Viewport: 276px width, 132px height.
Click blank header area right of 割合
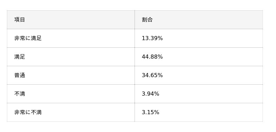(x=208, y=20)
